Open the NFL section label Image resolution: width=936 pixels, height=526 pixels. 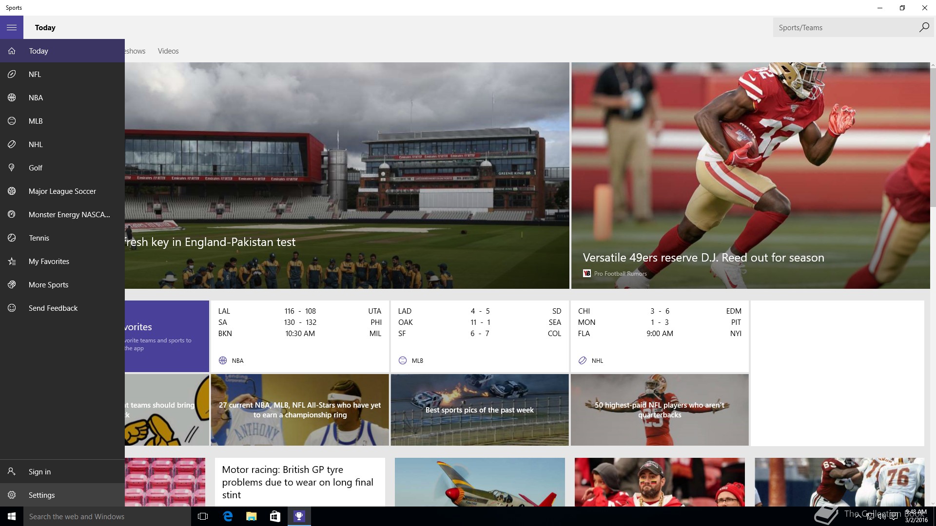tap(35, 74)
